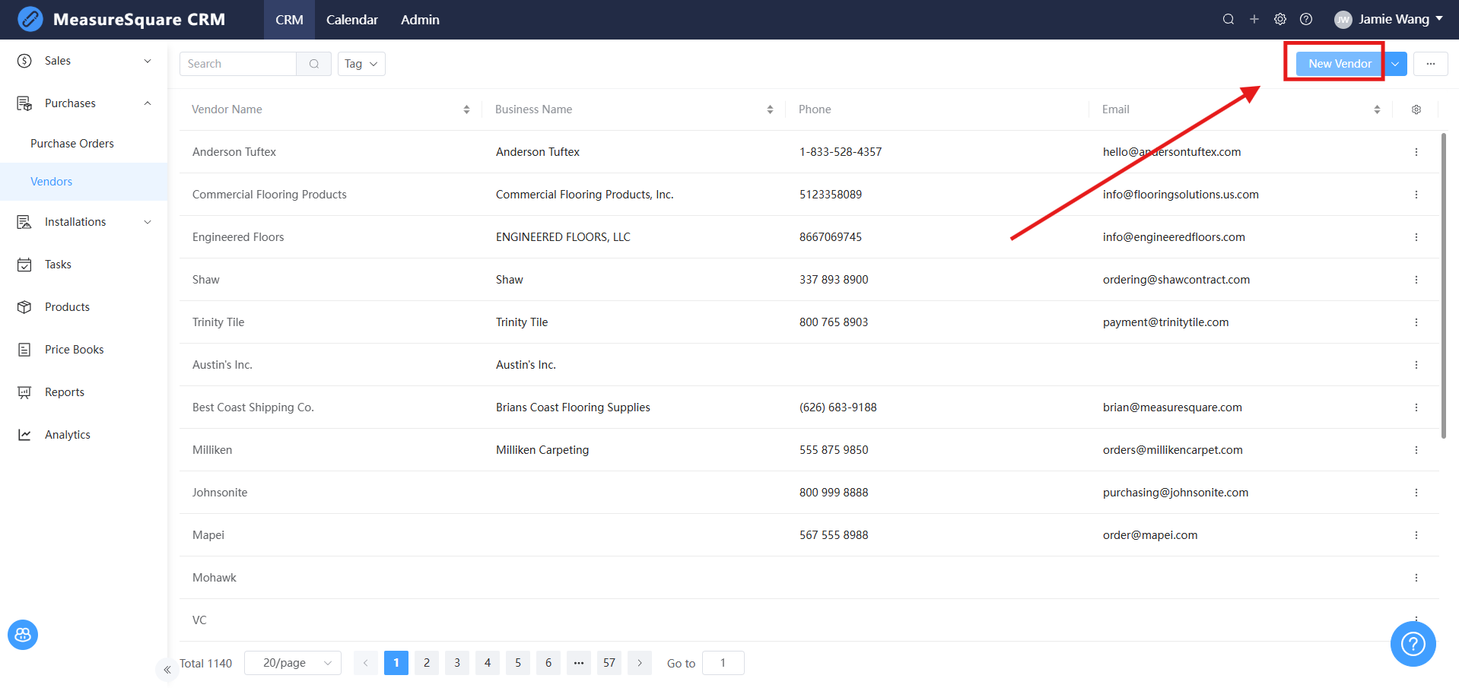Open row actions for Austin's Inc.
The width and height of the screenshot is (1459, 688).
[x=1416, y=365]
